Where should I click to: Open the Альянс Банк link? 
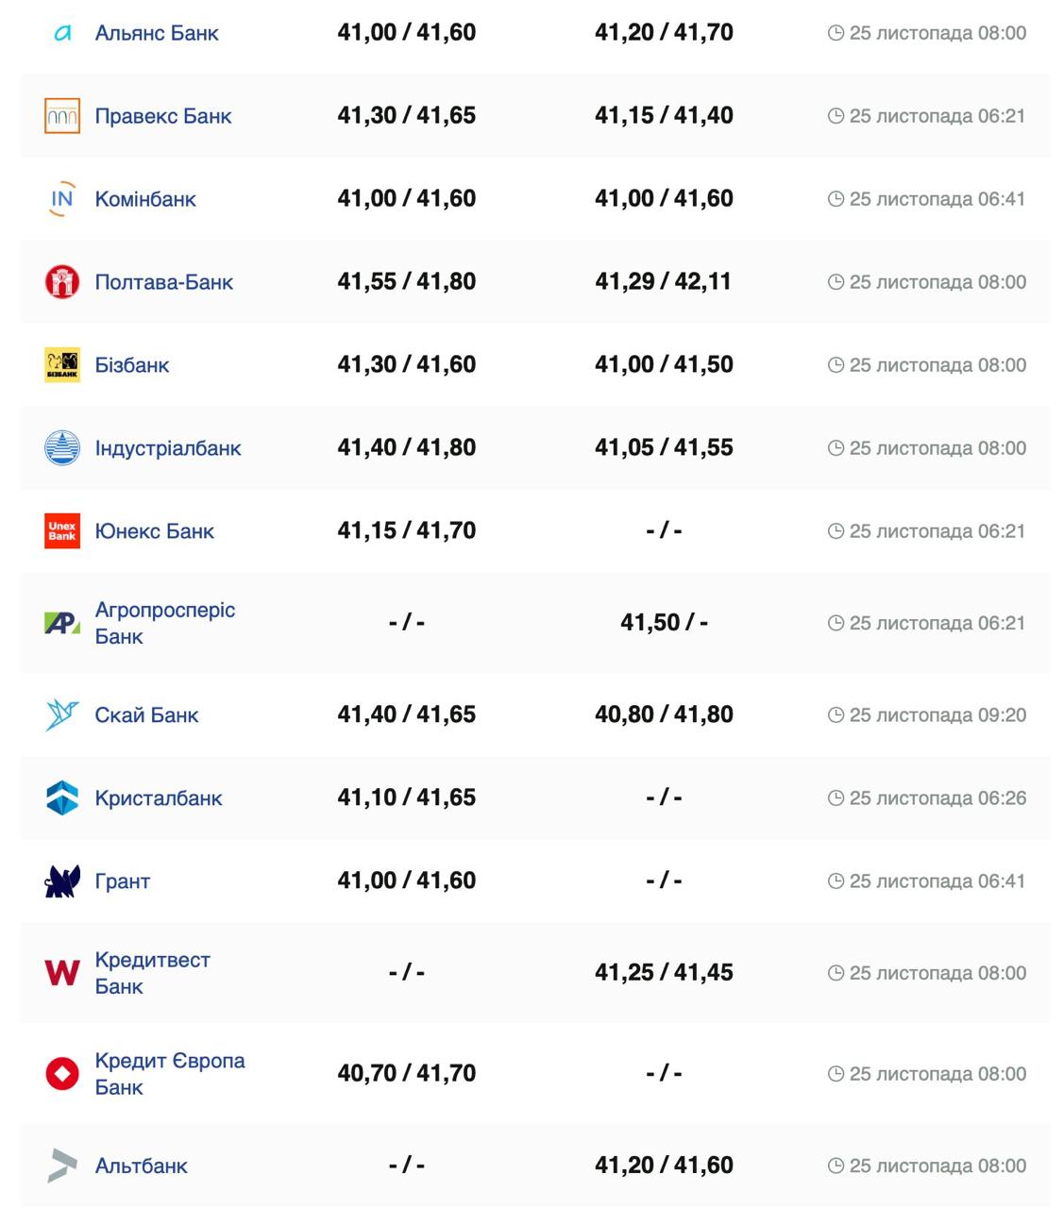click(157, 33)
